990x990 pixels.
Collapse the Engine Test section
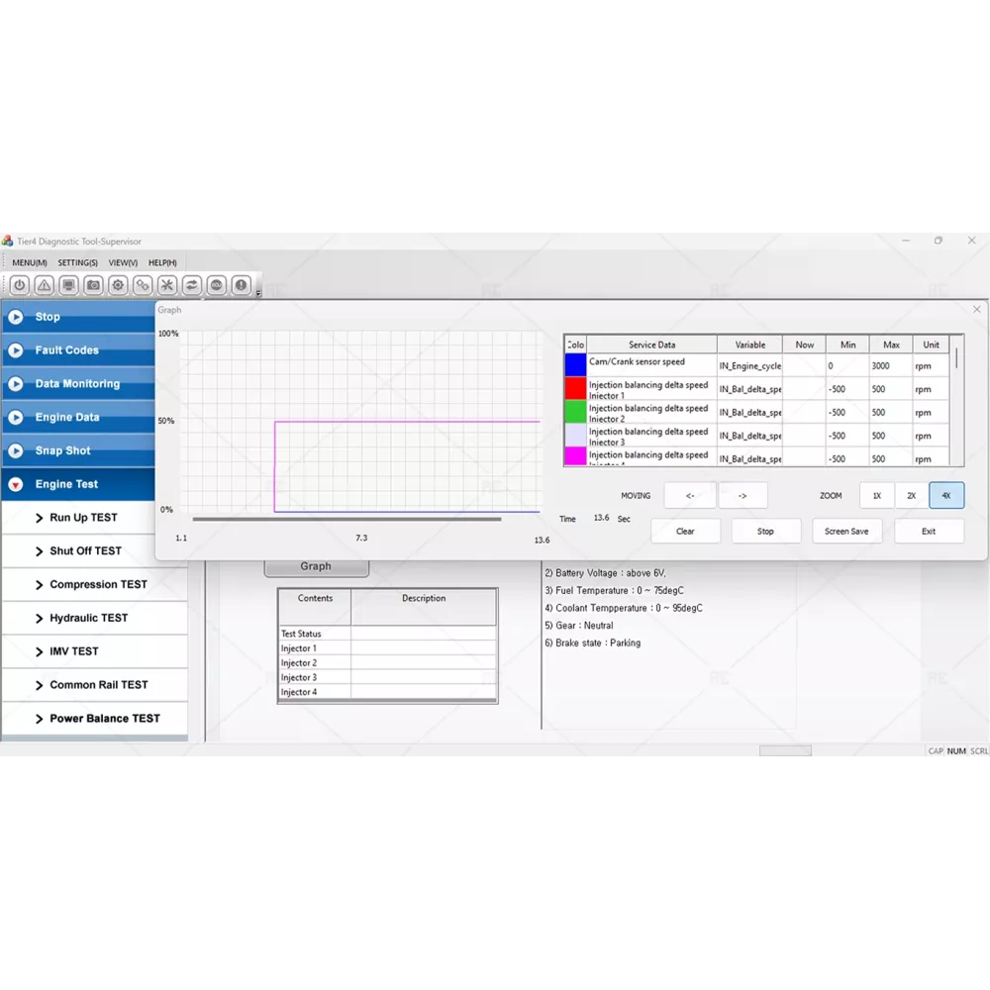(x=16, y=484)
